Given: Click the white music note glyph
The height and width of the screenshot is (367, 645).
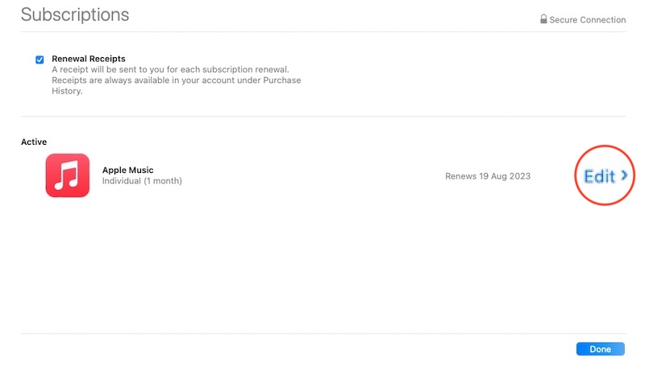Looking at the screenshot, I should (x=67, y=175).
